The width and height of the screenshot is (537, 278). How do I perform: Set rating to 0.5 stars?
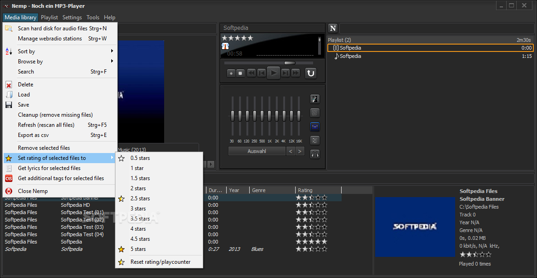(x=159, y=158)
